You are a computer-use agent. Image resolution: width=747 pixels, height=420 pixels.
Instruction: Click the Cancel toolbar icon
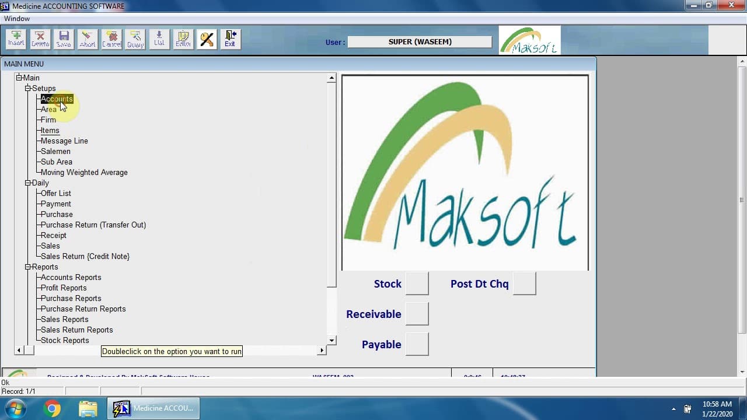click(x=111, y=39)
